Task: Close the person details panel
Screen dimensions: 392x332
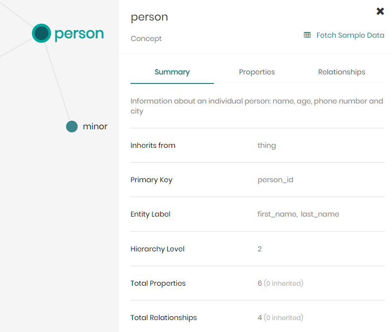Action: click(380, 11)
